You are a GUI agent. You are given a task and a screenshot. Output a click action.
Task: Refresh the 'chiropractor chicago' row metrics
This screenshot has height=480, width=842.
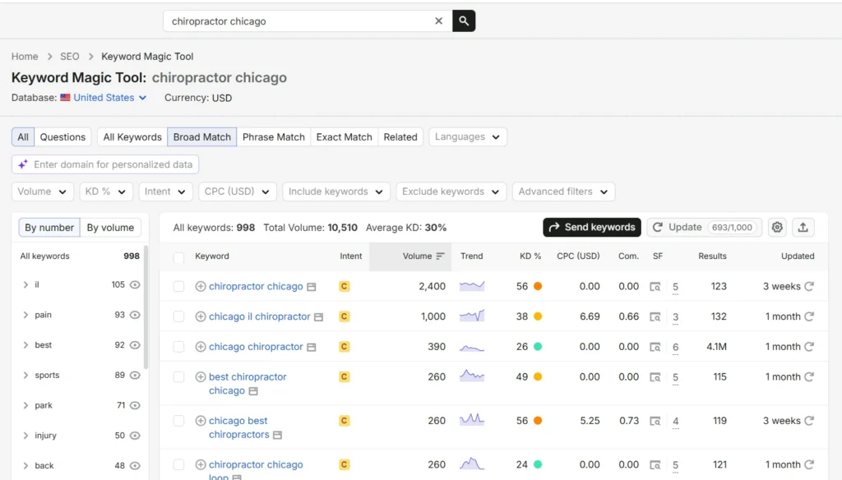(809, 286)
